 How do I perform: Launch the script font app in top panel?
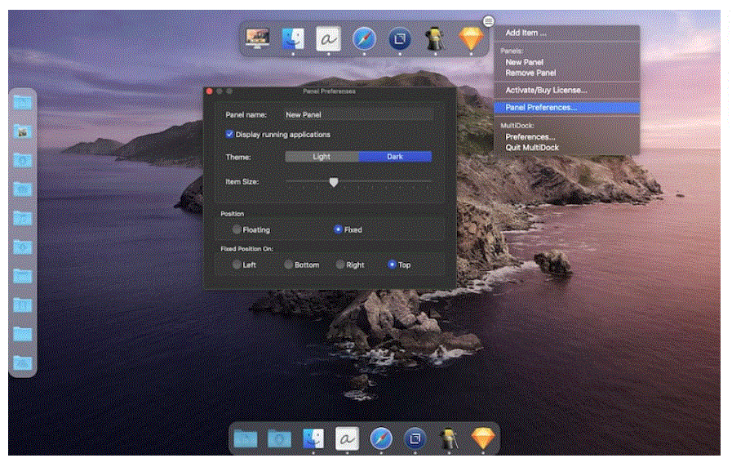click(x=328, y=38)
